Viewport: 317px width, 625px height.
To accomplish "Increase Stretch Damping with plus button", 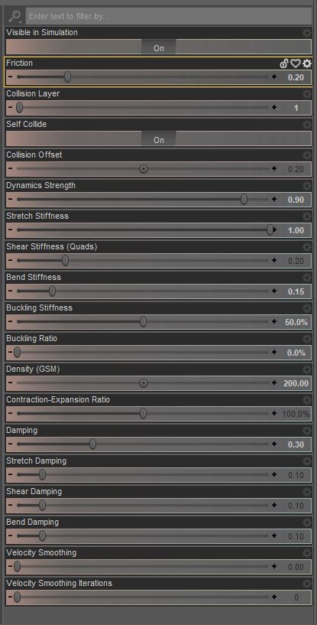I will click(x=274, y=475).
